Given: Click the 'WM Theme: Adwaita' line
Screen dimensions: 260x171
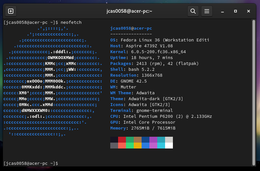Looking at the screenshot, I should [x=132, y=93].
